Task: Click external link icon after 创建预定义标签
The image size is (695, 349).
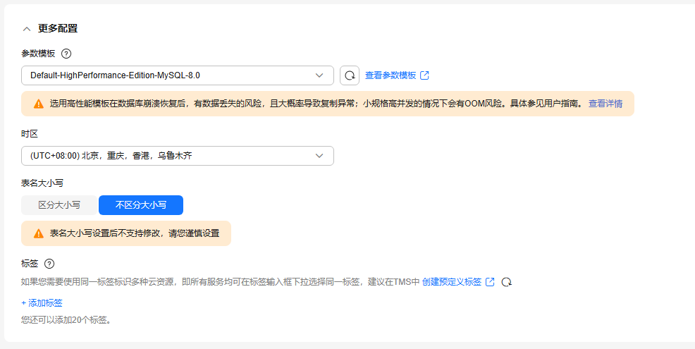Action: click(x=490, y=282)
